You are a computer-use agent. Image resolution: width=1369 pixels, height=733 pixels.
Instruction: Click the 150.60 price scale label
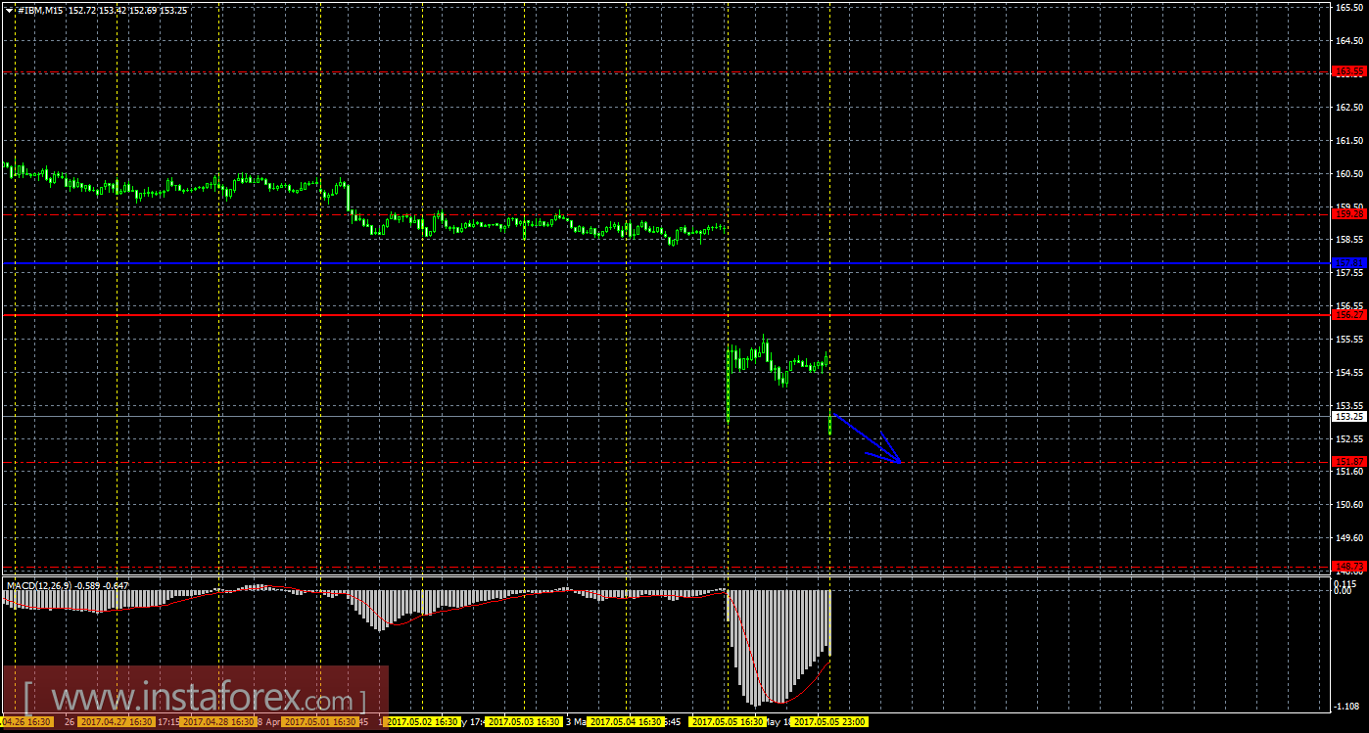click(1349, 504)
